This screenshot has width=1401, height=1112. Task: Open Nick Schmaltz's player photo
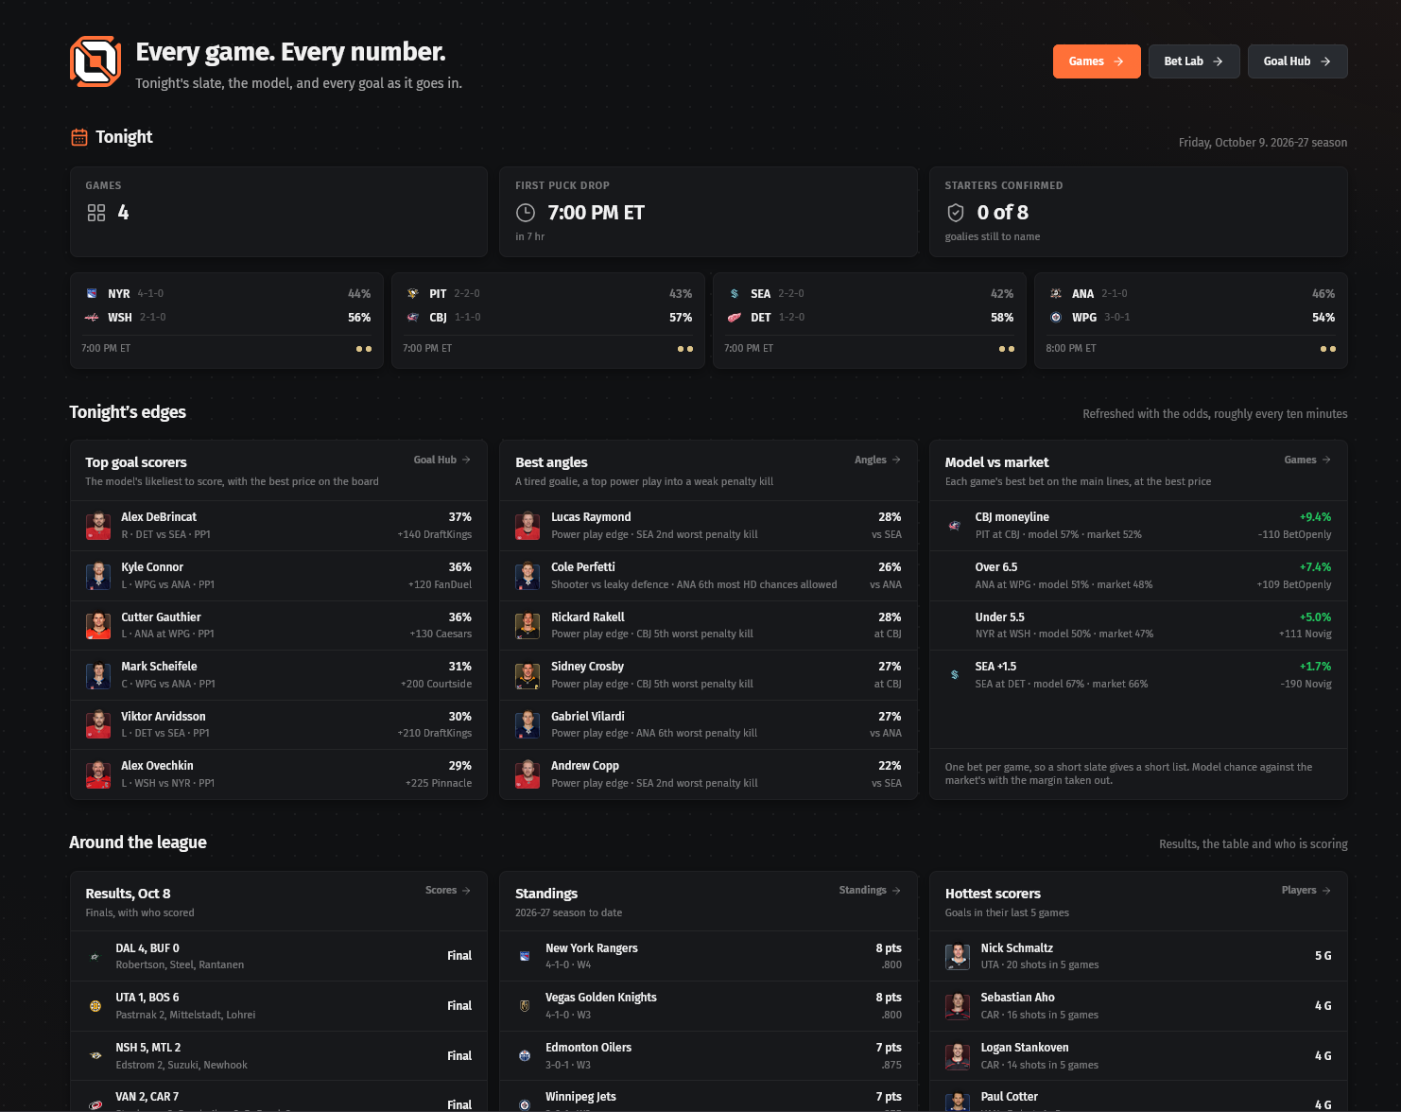[x=958, y=956]
